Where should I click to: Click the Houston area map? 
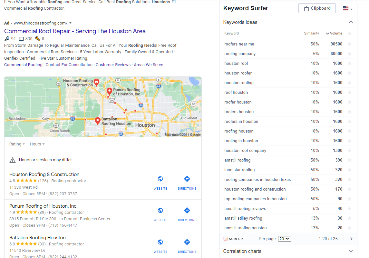coord(103,107)
